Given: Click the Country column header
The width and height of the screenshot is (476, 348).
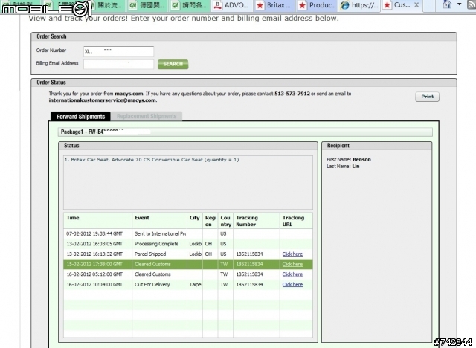Looking at the screenshot, I should pyautogui.click(x=225, y=221).
